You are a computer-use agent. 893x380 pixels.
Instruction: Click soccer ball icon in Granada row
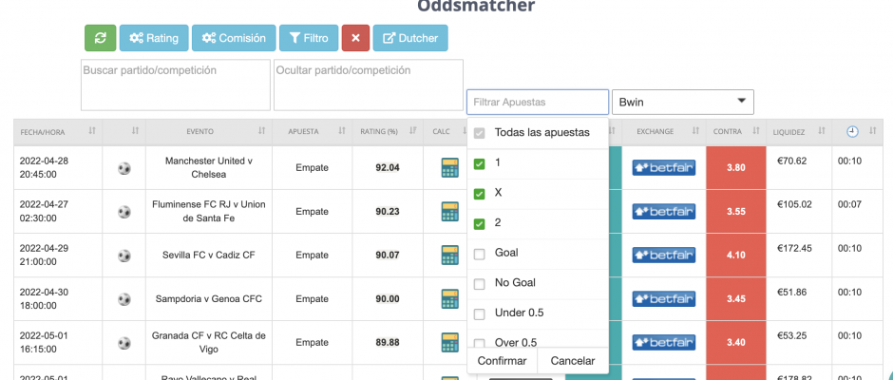point(124,342)
